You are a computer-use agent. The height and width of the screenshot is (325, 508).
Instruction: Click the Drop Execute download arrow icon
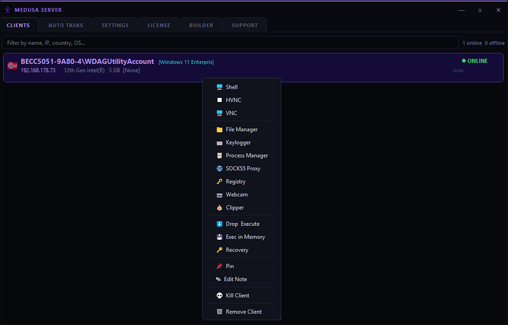(x=219, y=224)
